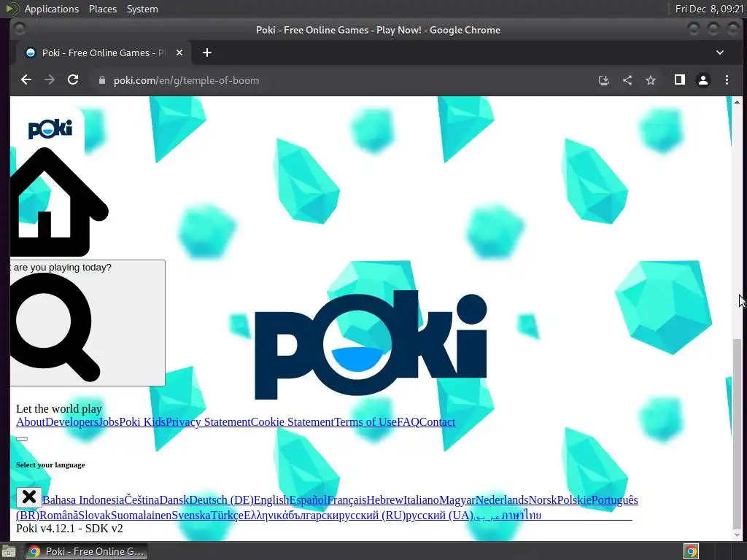Screen dimensions: 747x560
Task: Click the scrollbar up arrow
Action: click(x=737, y=102)
